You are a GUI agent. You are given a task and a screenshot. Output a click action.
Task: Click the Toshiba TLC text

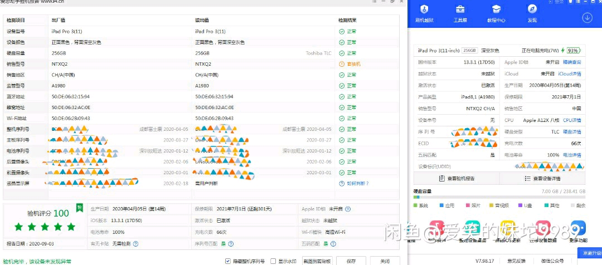coord(318,53)
